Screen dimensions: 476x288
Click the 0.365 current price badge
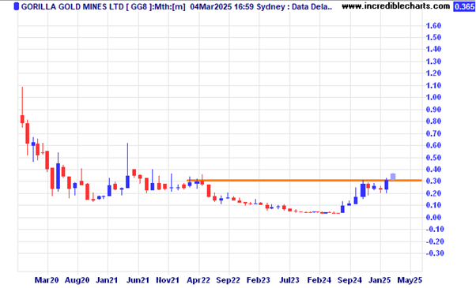(x=464, y=6)
